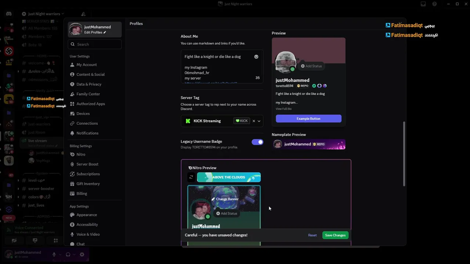Open My Account settings
The width and height of the screenshot is (470, 264).
pos(94,65)
